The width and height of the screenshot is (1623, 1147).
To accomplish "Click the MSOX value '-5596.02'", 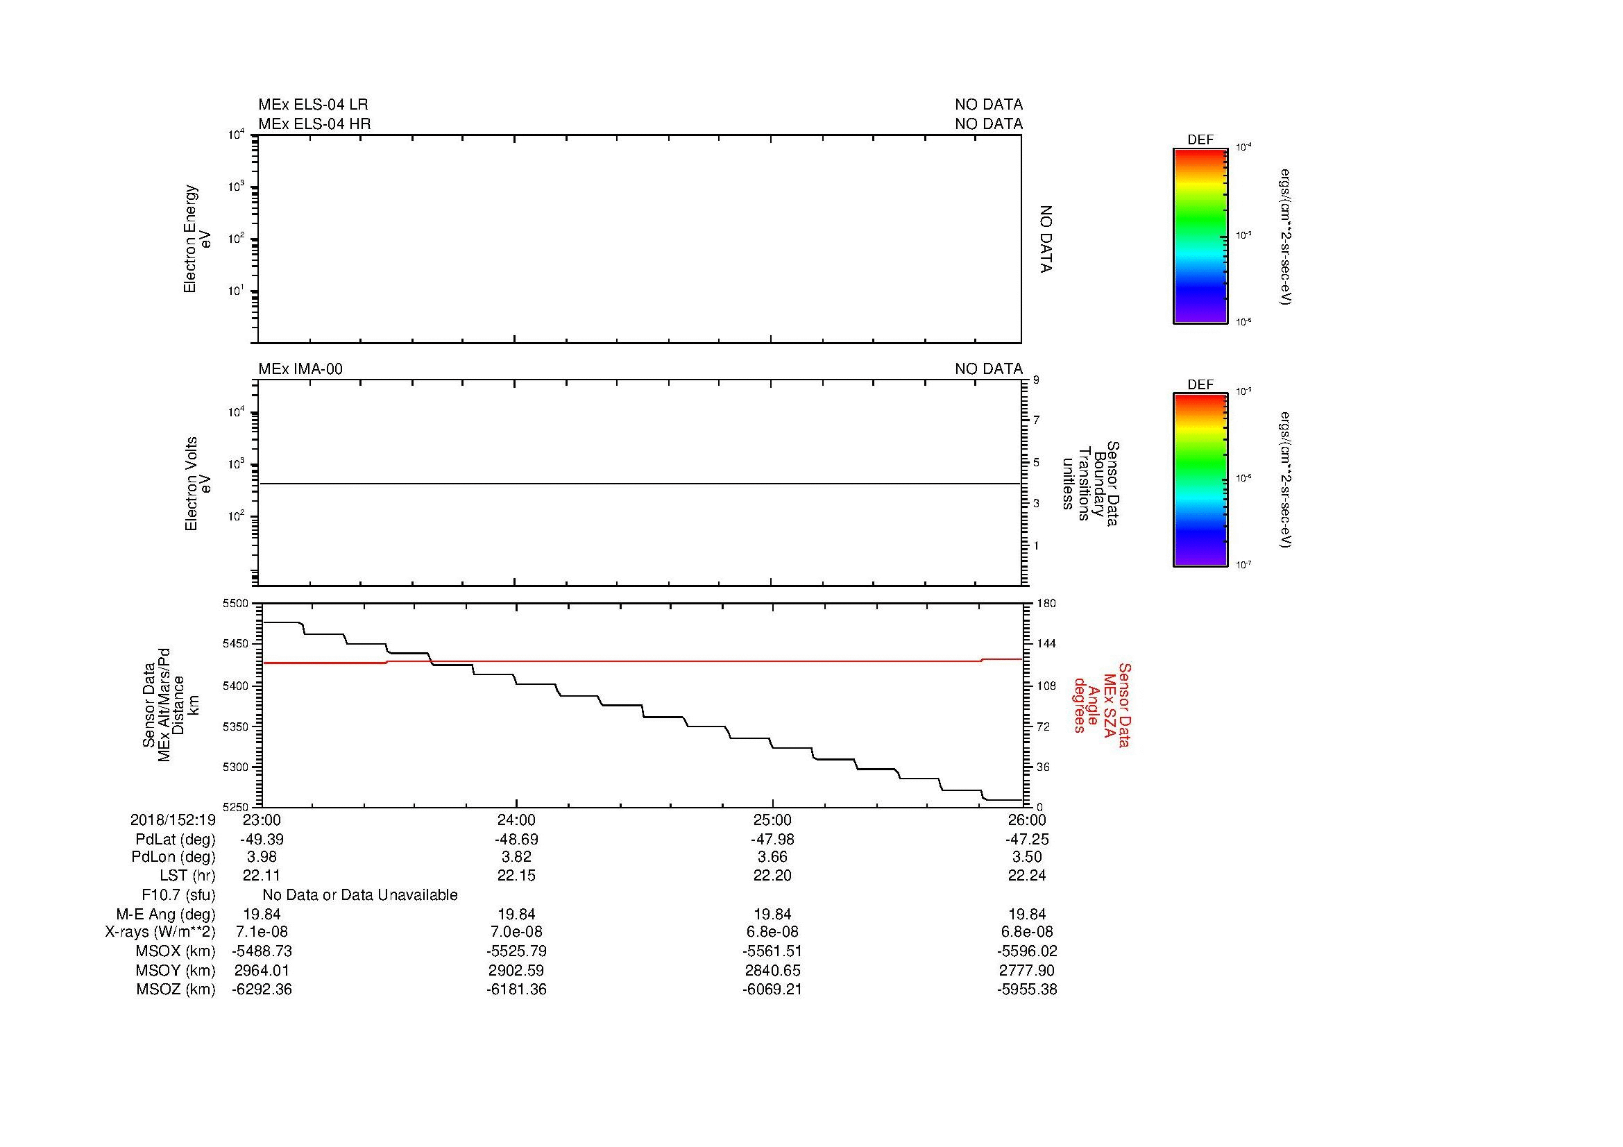I will click(1027, 952).
